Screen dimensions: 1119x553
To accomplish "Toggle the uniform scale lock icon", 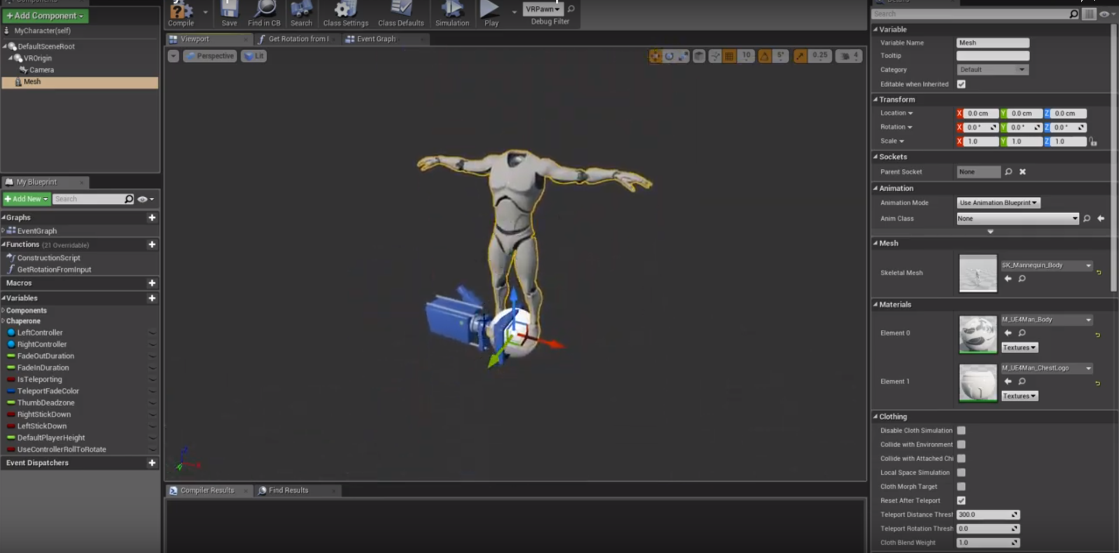I will (1093, 141).
